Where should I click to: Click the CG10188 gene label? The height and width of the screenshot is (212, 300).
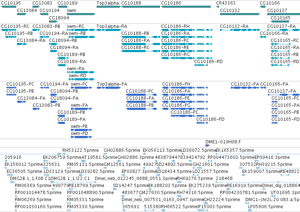pyautogui.click(x=131, y=3)
